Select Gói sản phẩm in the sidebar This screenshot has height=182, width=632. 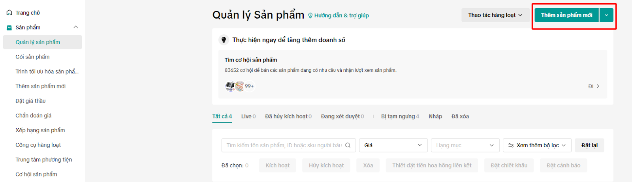[x=32, y=57]
